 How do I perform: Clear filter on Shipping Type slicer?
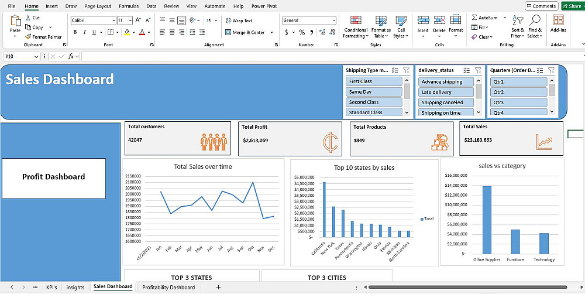tap(407, 70)
